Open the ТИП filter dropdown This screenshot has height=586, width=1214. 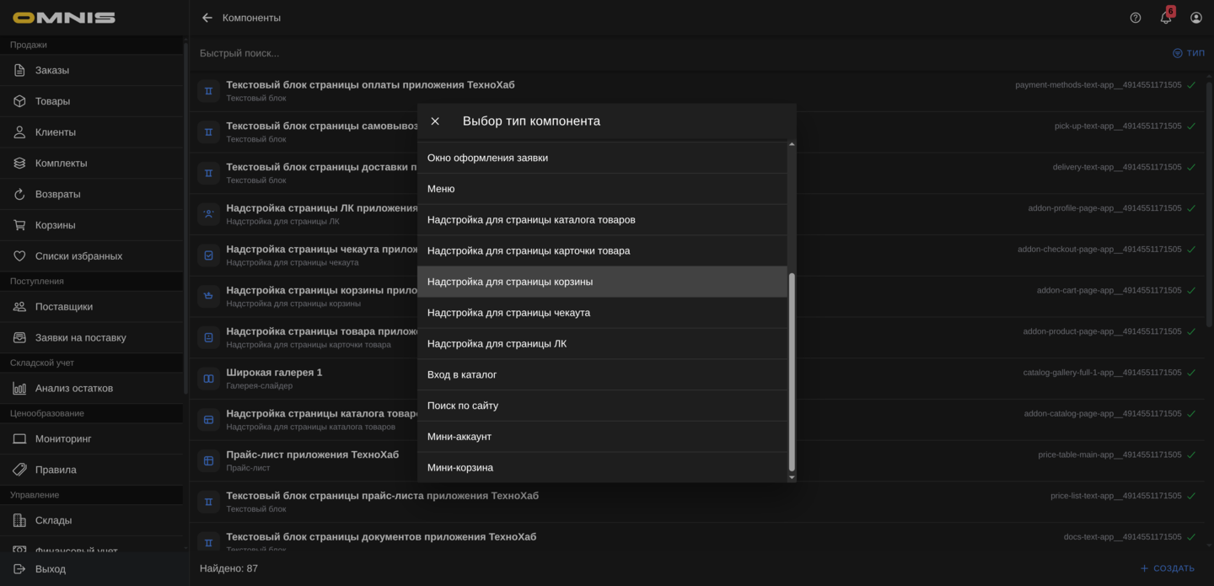pyautogui.click(x=1189, y=53)
